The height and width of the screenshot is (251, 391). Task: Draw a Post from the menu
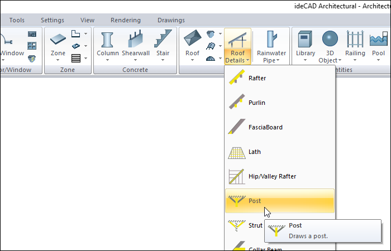tap(255, 201)
